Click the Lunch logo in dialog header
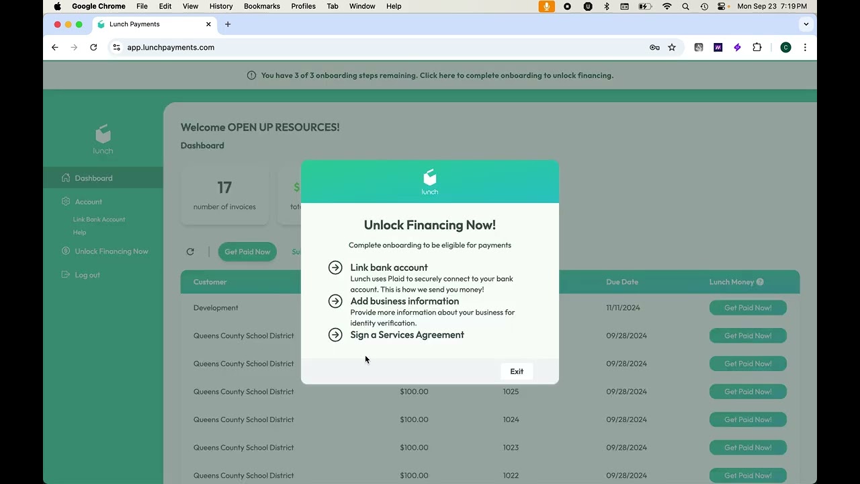This screenshot has height=484, width=860. [430, 182]
